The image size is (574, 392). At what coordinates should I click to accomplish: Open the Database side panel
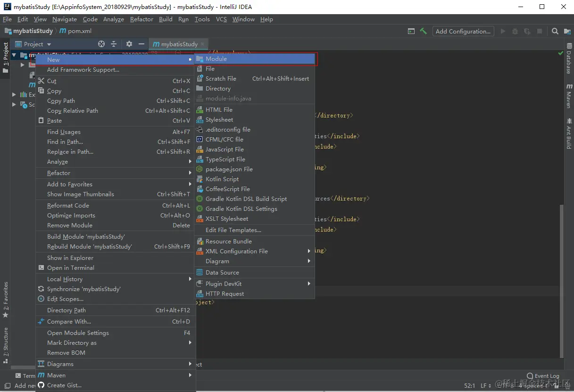pos(569,59)
